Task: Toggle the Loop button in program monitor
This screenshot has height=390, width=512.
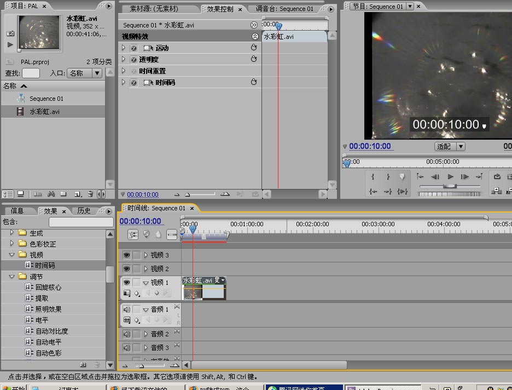Action: point(497,177)
